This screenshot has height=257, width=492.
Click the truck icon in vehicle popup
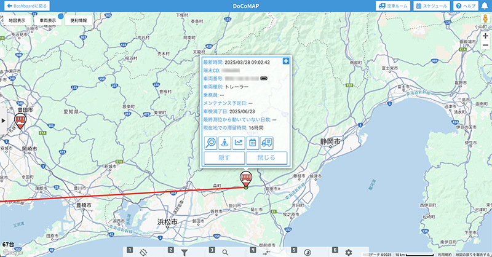[x=267, y=143]
